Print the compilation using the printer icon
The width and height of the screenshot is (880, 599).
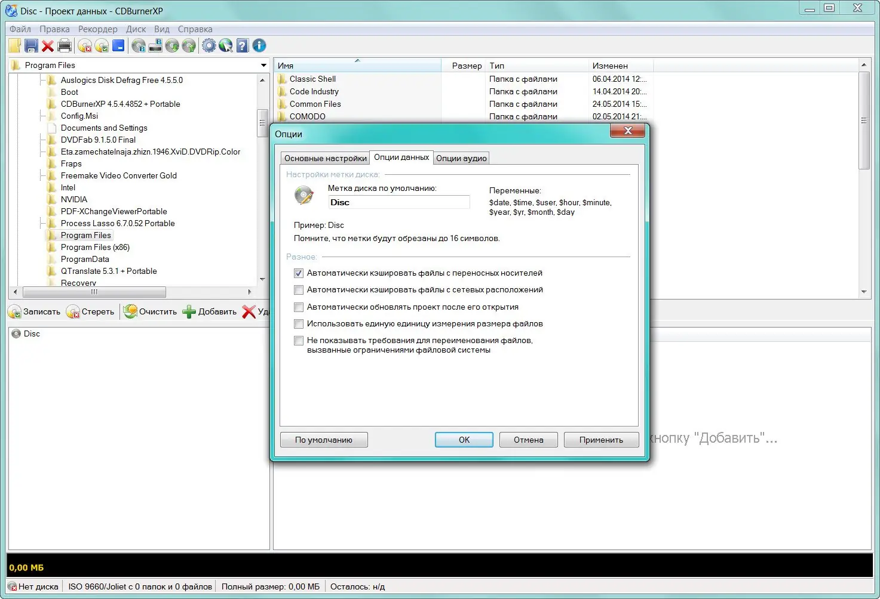coord(65,45)
